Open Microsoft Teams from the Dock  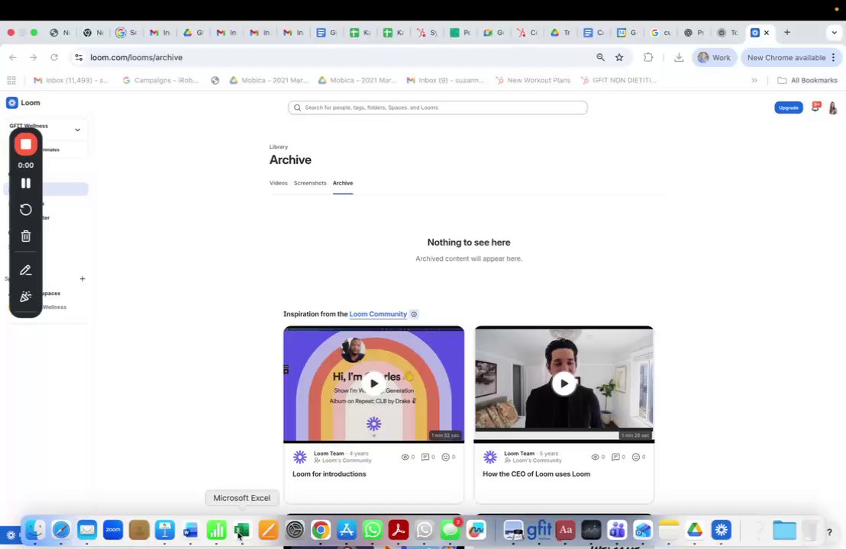click(x=617, y=530)
